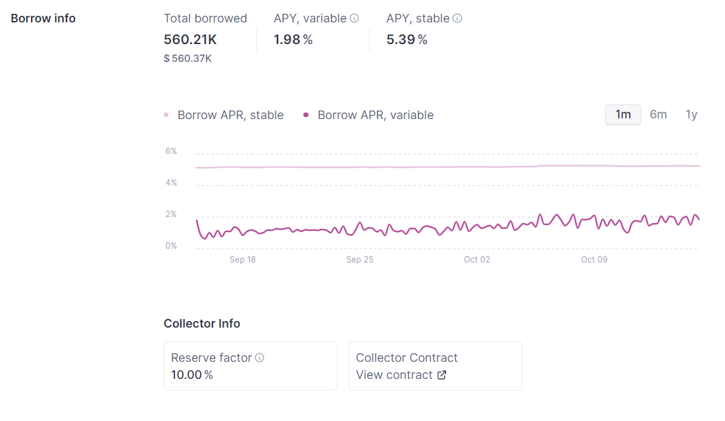Screen dimensions: 725x421
Task: Click the Sep 25 axis label
Action: pyautogui.click(x=359, y=259)
